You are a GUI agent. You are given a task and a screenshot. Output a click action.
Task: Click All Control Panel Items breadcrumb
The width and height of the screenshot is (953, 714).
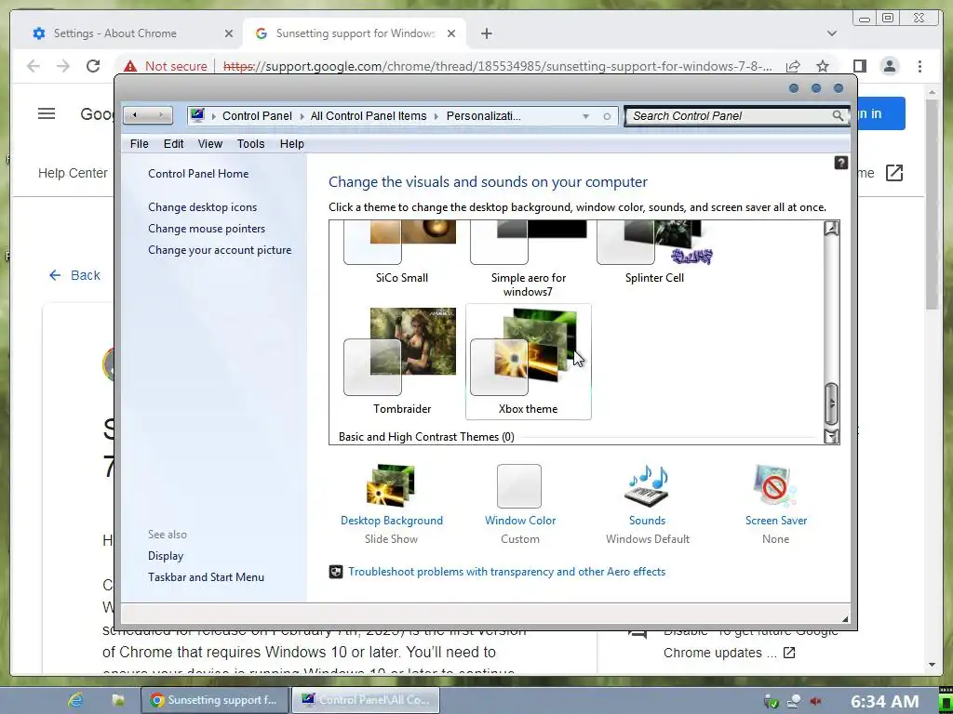pyautogui.click(x=369, y=116)
